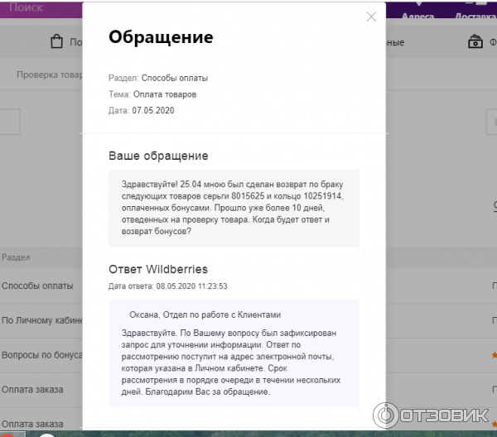Click the Тема: Оплата товаров line
The image size is (497, 437).
pyautogui.click(x=152, y=94)
